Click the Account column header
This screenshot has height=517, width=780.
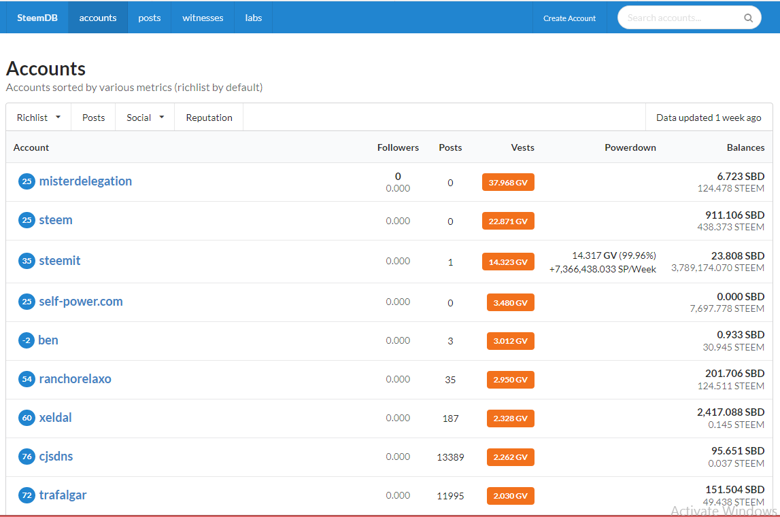31,147
